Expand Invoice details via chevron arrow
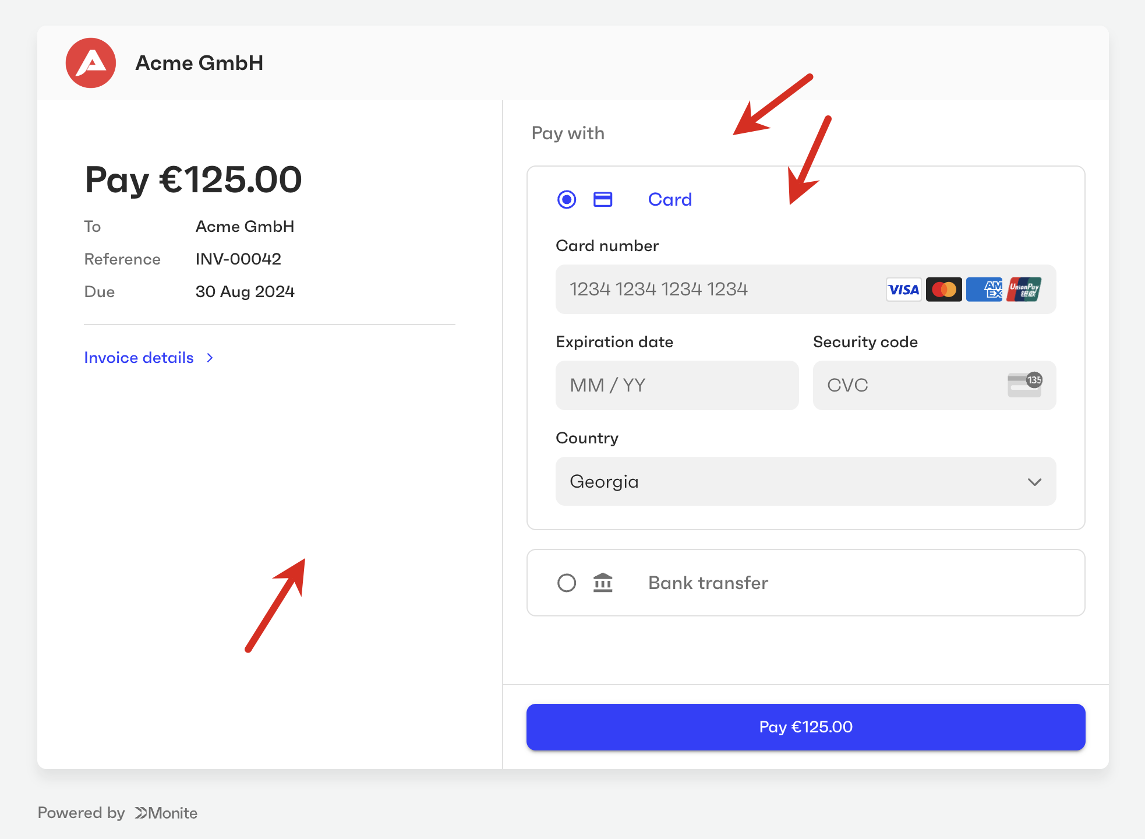The width and height of the screenshot is (1145, 839). pos(210,358)
